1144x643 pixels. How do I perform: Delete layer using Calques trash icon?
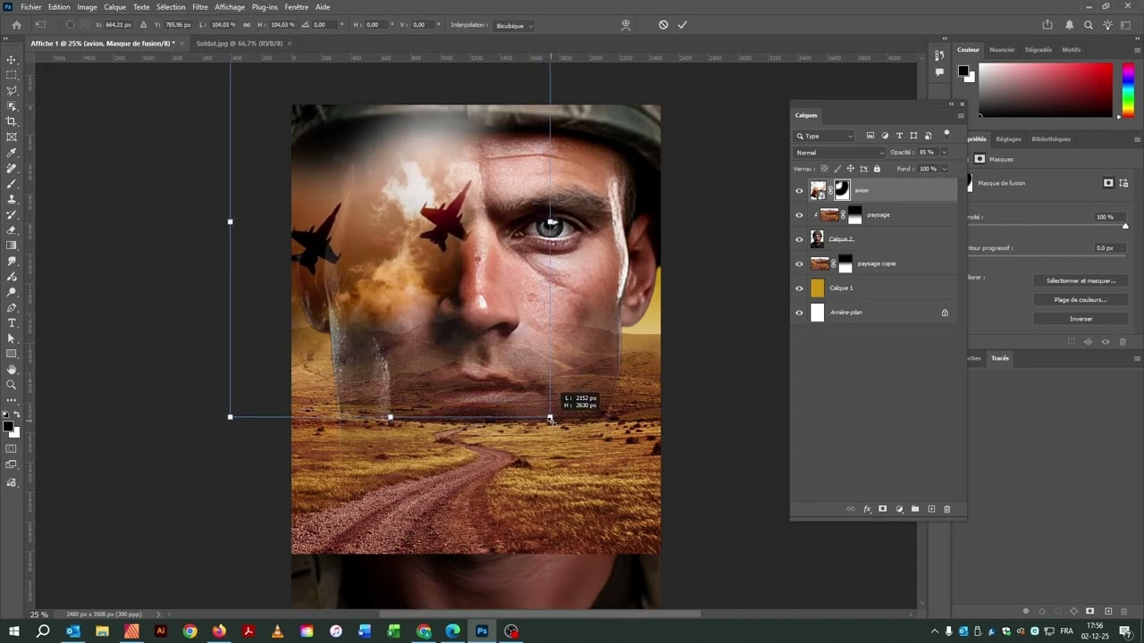point(946,509)
